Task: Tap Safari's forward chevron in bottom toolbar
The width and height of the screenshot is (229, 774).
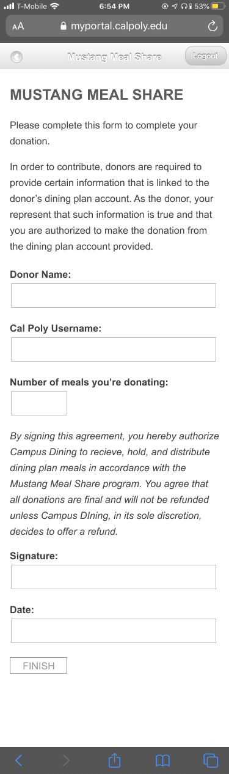Action: (67, 760)
